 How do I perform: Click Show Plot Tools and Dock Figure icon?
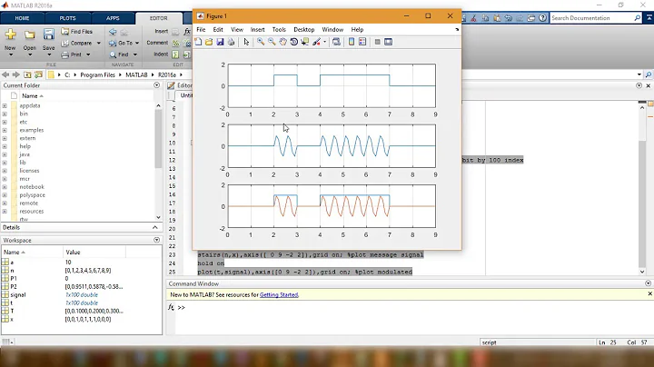tap(389, 42)
